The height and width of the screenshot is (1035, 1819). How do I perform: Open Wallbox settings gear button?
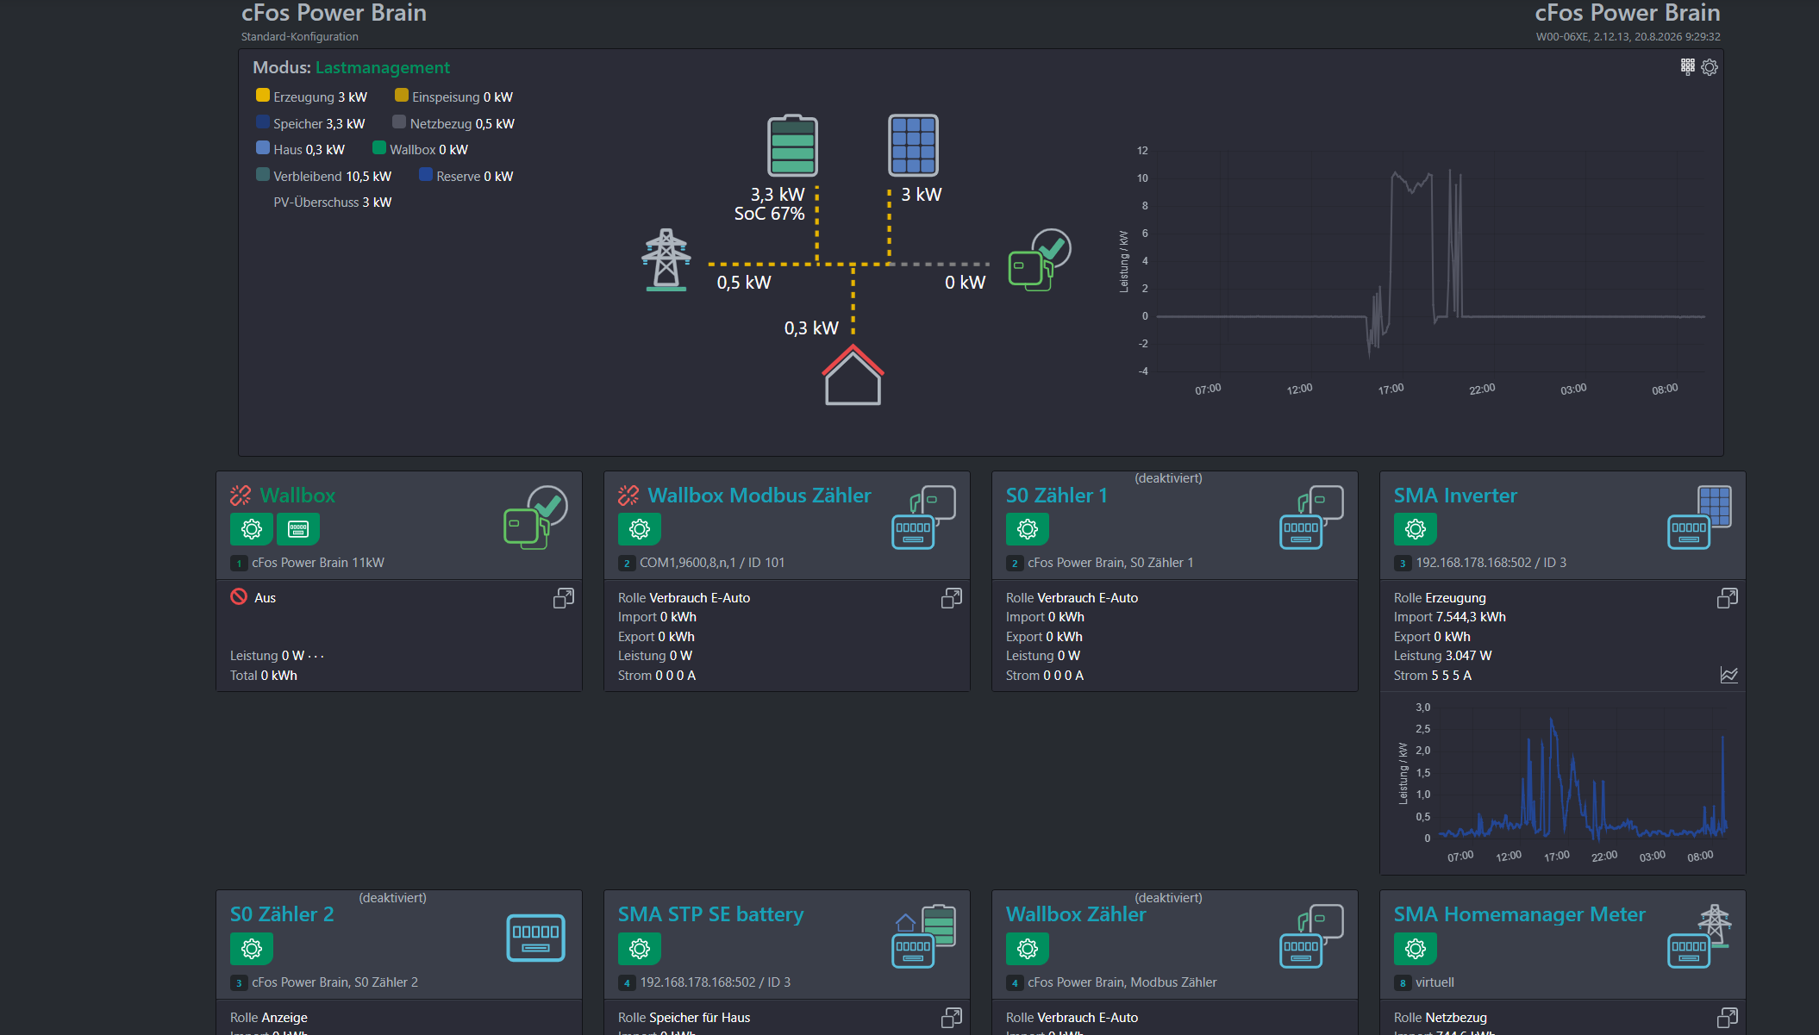coord(252,529)
